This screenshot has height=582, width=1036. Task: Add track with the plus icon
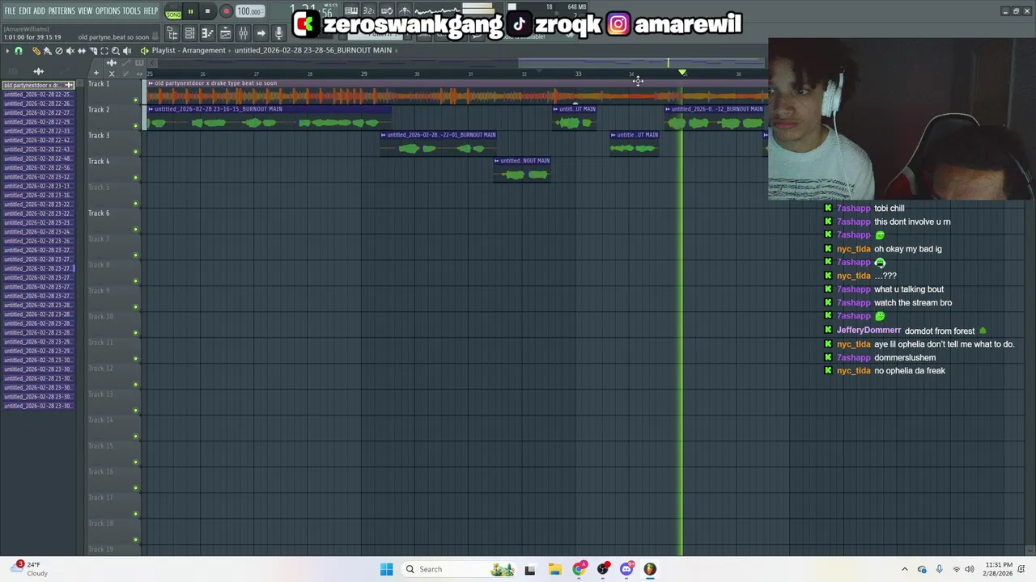[96, 74]
